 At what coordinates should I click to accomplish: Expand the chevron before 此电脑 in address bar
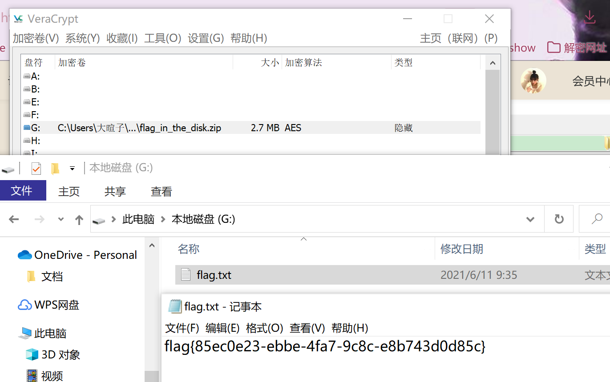point(114,219)
